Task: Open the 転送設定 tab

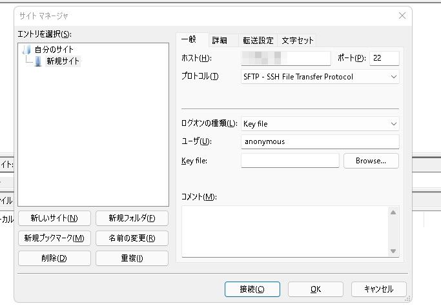Action: [258, 40]
